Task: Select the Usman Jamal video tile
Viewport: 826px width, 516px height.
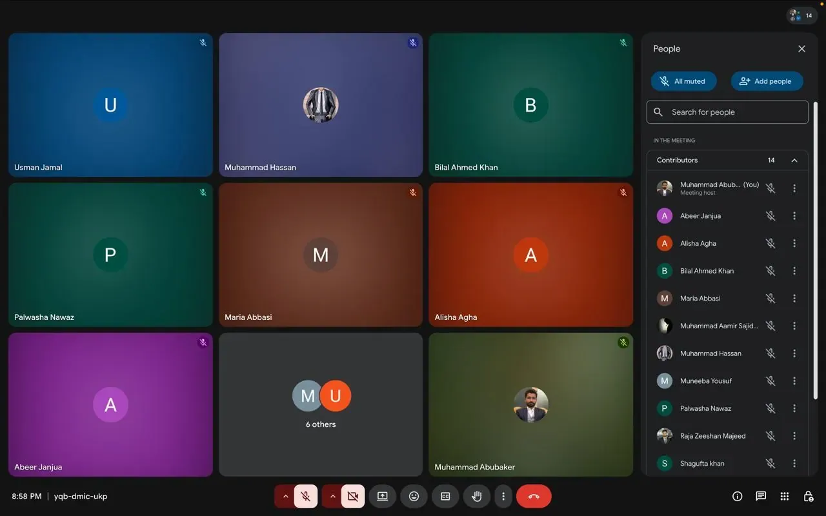Action: pos(110,105)
